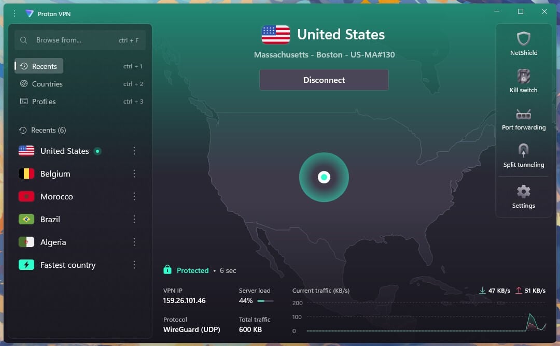Click the United States connected status dot
Viewport: 560px width, 346px height.
97,151
